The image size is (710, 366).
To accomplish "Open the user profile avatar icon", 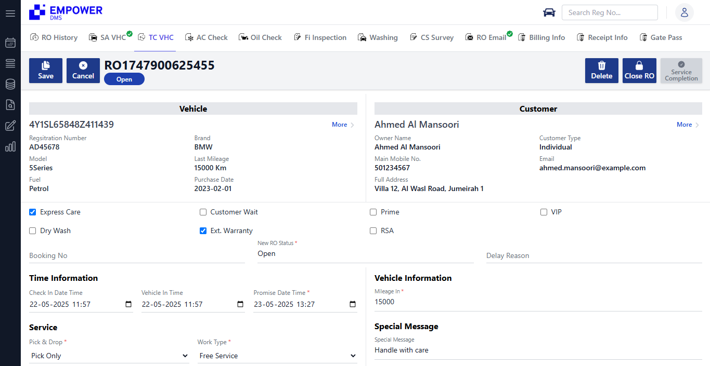I will (x=684, y=12).
